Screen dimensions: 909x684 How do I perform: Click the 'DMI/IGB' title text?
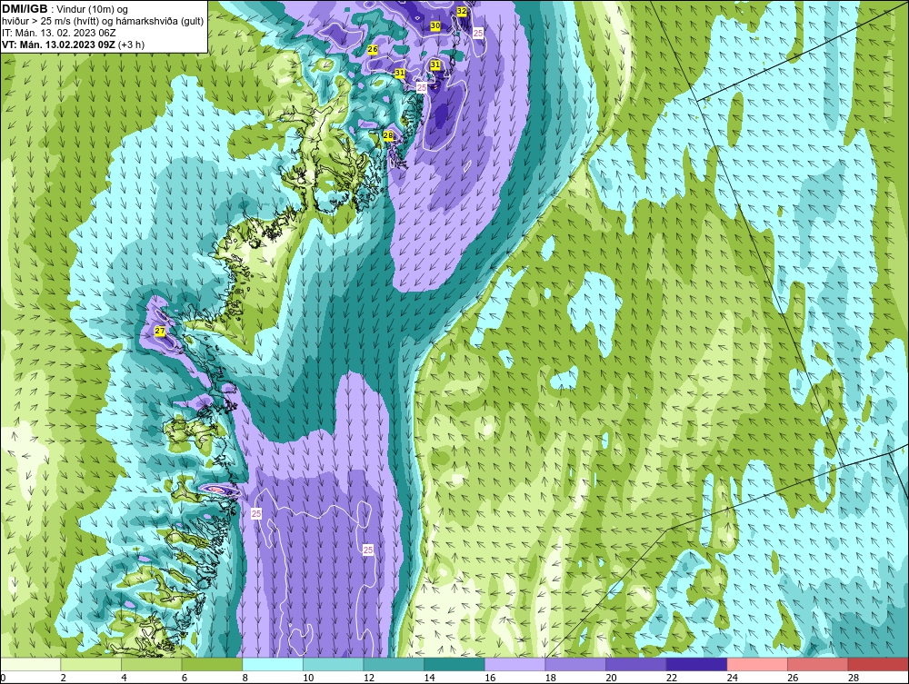point(25,9)
